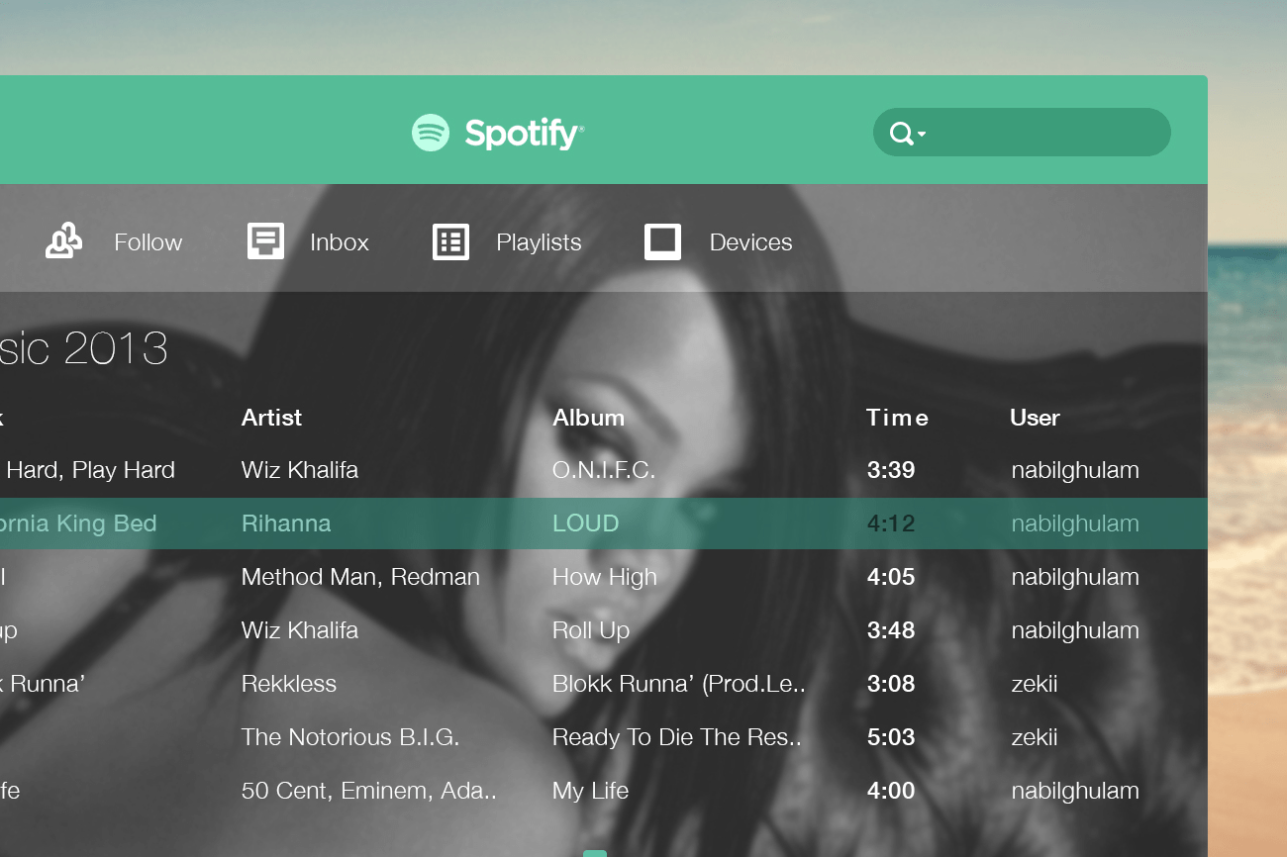Click the 4:12 time value
Viewport: 1287px width, 857px height.
point(891,524)
